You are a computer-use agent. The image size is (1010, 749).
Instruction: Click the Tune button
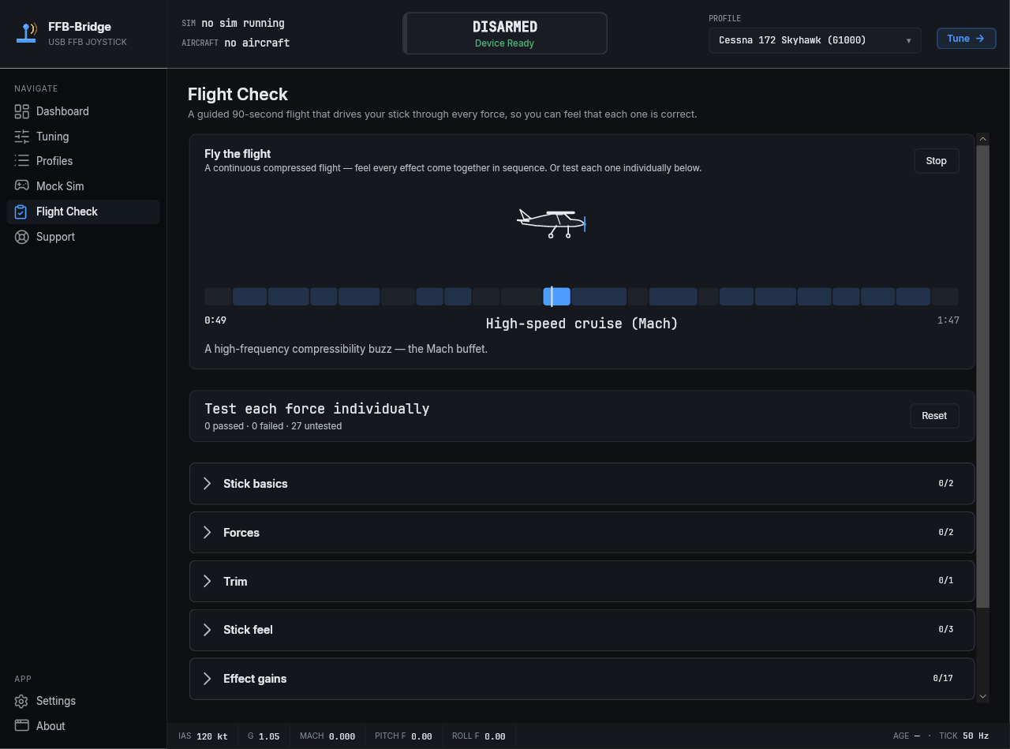coord(966,39)
